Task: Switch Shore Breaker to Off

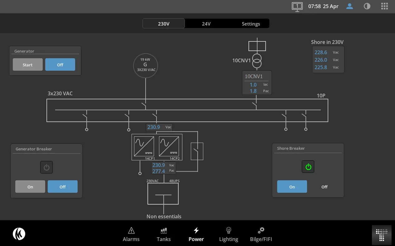Action: [x=325, y=187]
